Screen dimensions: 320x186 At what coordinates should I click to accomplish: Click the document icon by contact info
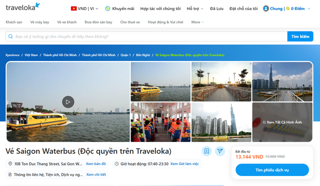pyautogui.click(x=10, y=174)
